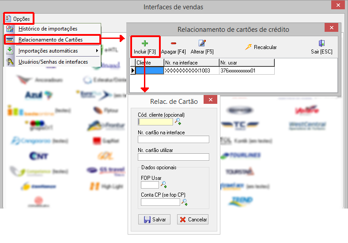Click the Conta CP input field

160,202
